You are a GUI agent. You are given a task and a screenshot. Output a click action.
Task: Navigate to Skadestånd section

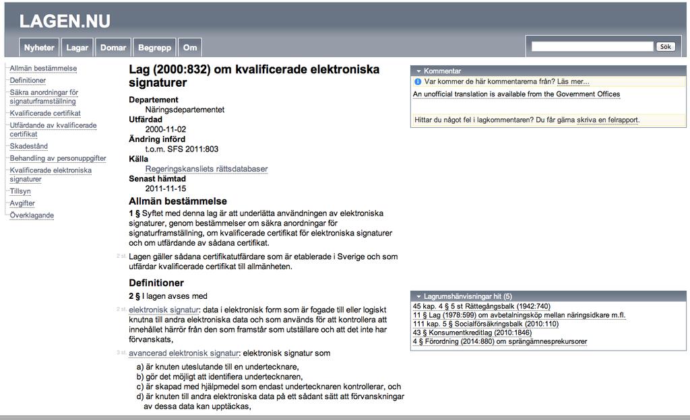point(28,146)
